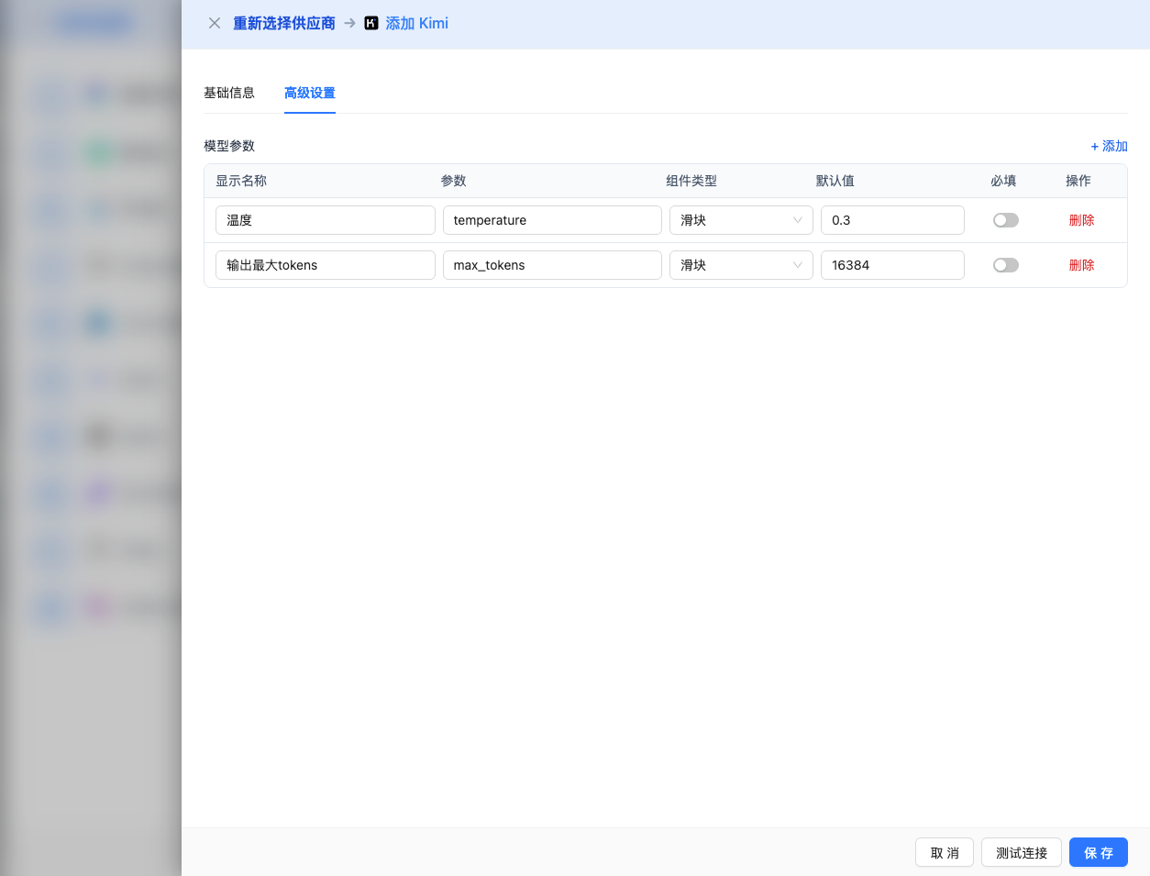This screenshot has height=876, width=1150.
Task: Click the + 添加 link to add a parameter
Action: (x=1109, y=146)
